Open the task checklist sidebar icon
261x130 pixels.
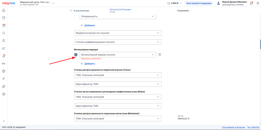coord(4,33)
